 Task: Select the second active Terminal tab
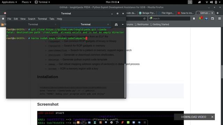pyautogui.click(x=85, y=24)
